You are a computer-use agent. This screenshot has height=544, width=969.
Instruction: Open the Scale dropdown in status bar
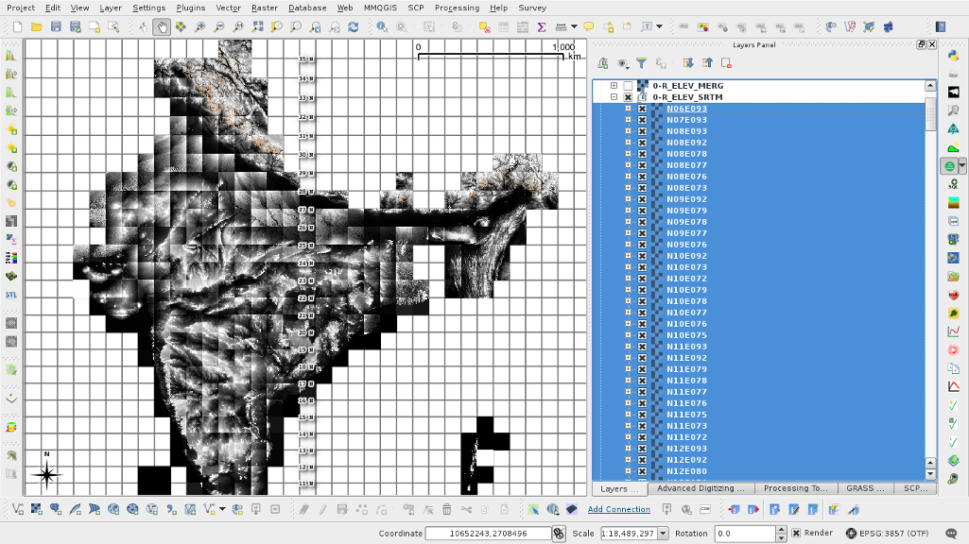pyautogui.click(x=661, y=534)
